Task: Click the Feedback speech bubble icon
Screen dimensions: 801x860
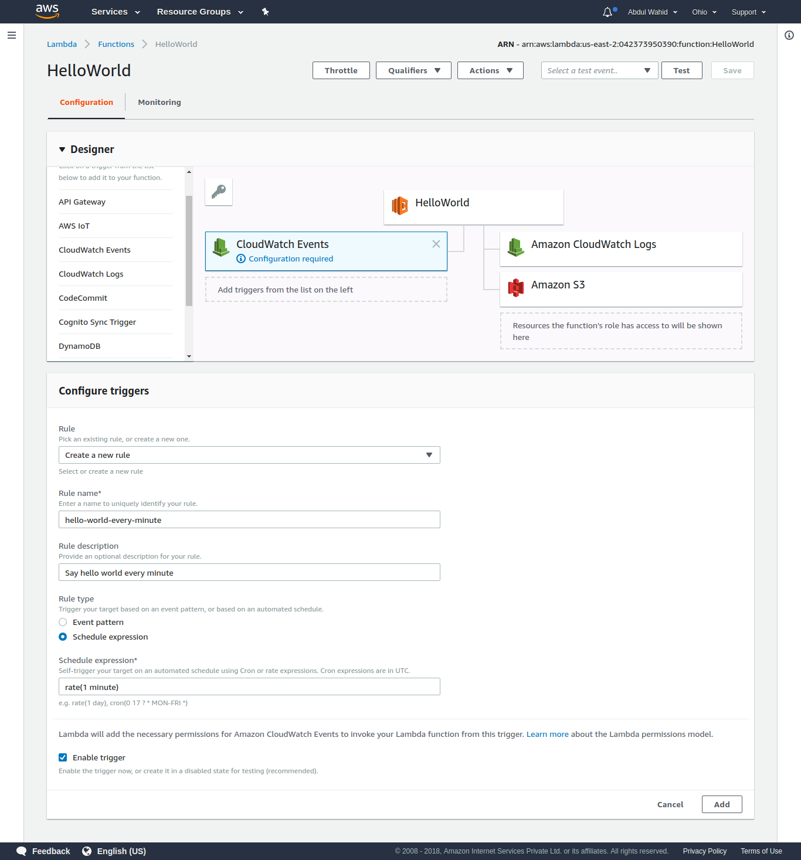Action: (22, 851)
